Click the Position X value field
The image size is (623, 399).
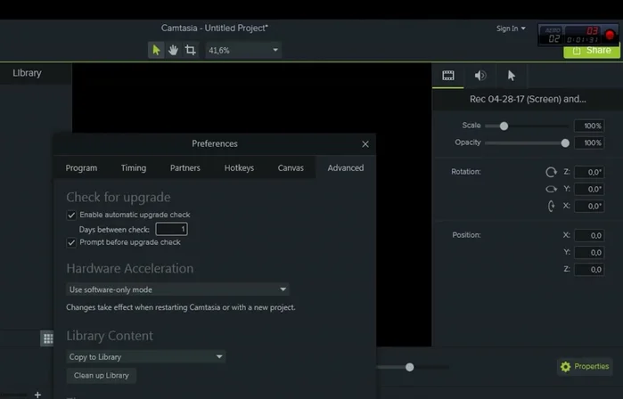[589, 235]
